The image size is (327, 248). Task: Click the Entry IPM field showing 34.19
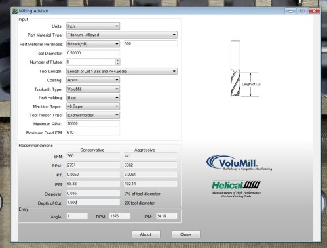(166, 216)
